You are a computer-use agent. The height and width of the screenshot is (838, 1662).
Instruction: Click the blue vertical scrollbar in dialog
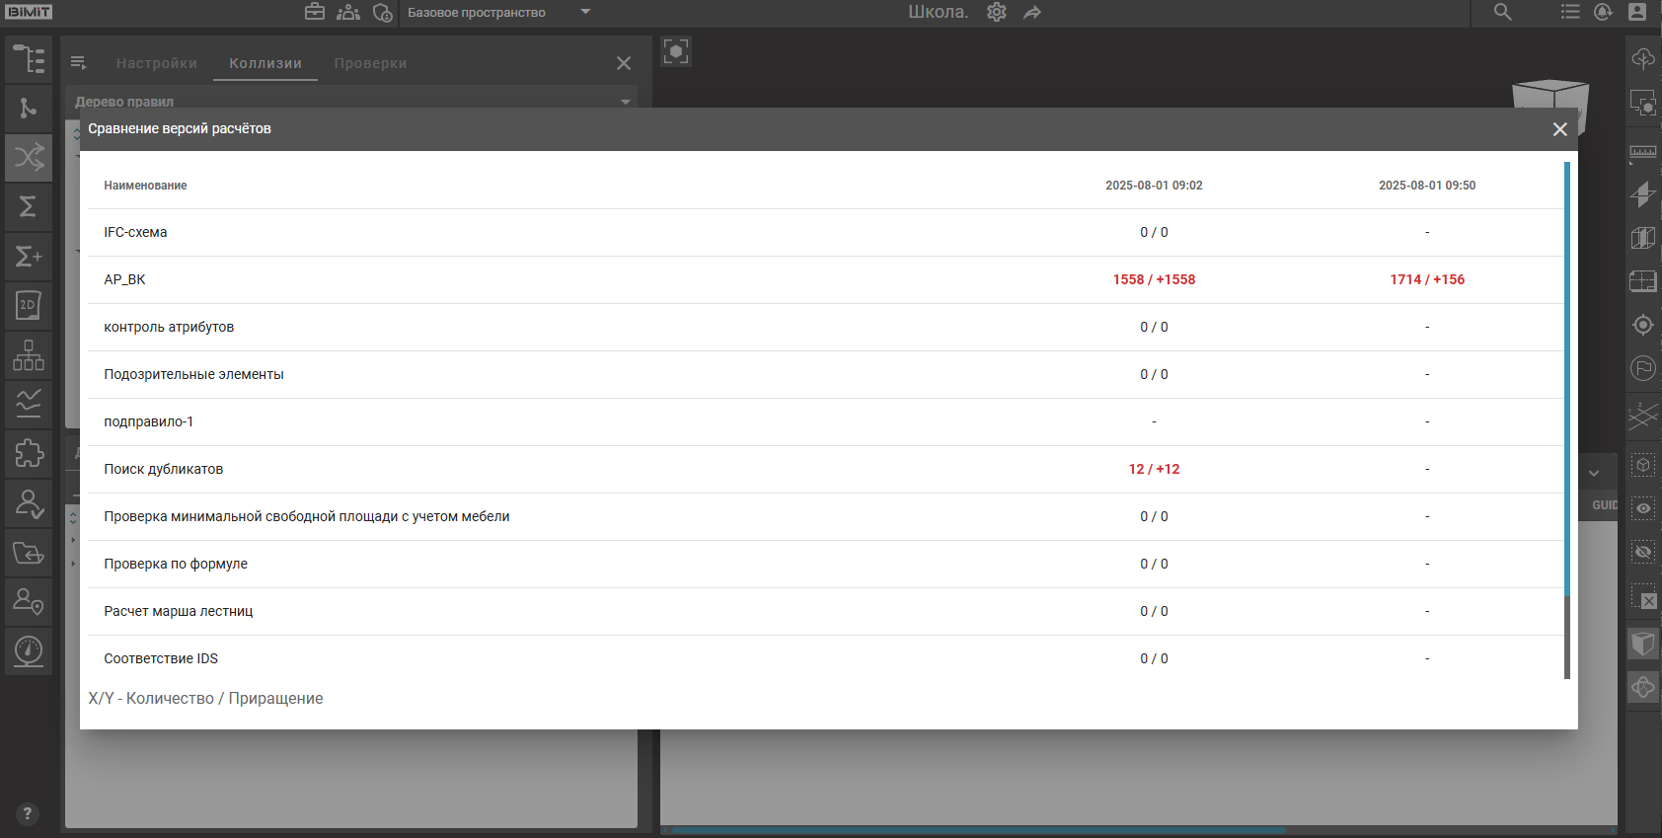tap(1566, 375)
